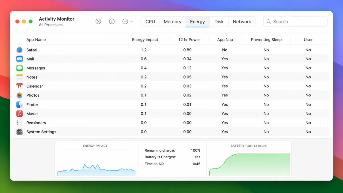
Task: Switch to the Memory tab
Action: pyautogui.click(x=173, y=22)
